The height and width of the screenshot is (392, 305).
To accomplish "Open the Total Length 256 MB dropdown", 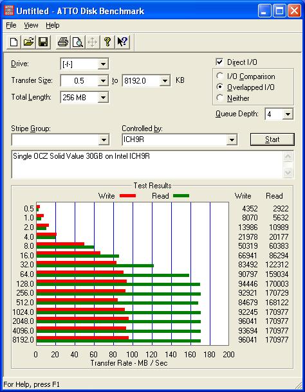I will pyautogui.click(x=103, y=97).
